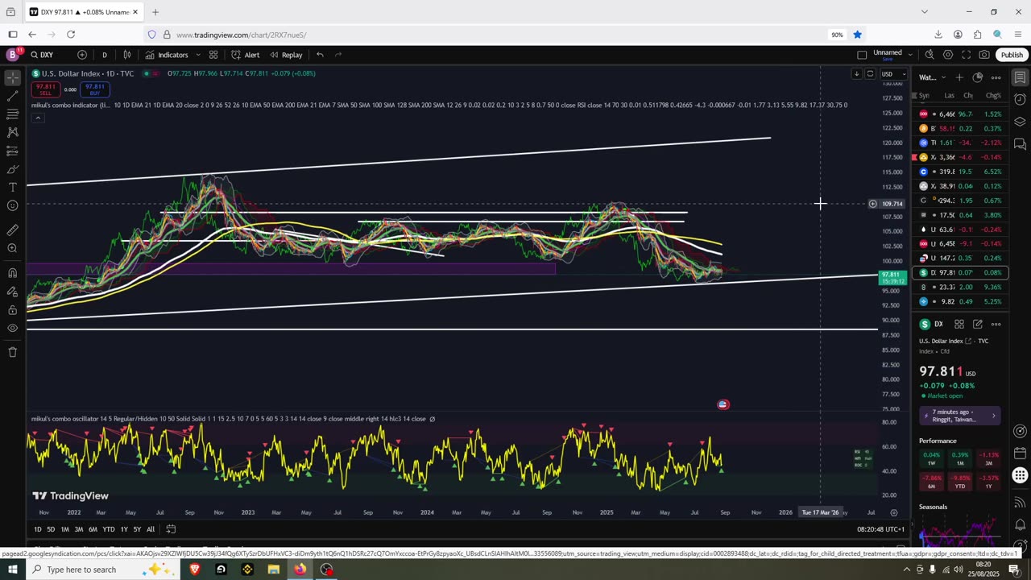Select the YTD date range
The image size is (1031, 580).
pyautogui.click(x=108, y=529)
